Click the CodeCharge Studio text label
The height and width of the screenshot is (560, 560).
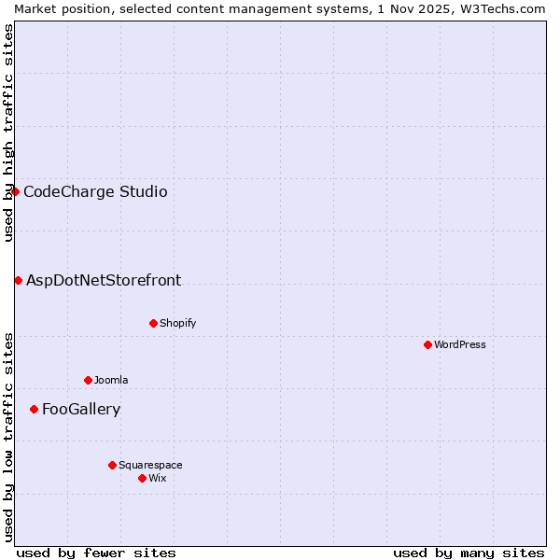click(x=95, y=192)
